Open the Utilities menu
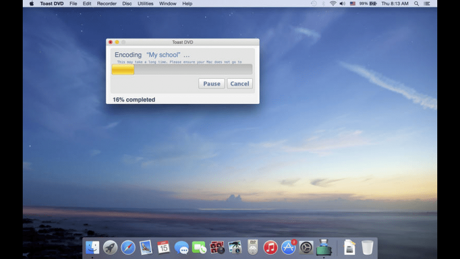This screenshot has width=460, height=259. coord(145,4)
